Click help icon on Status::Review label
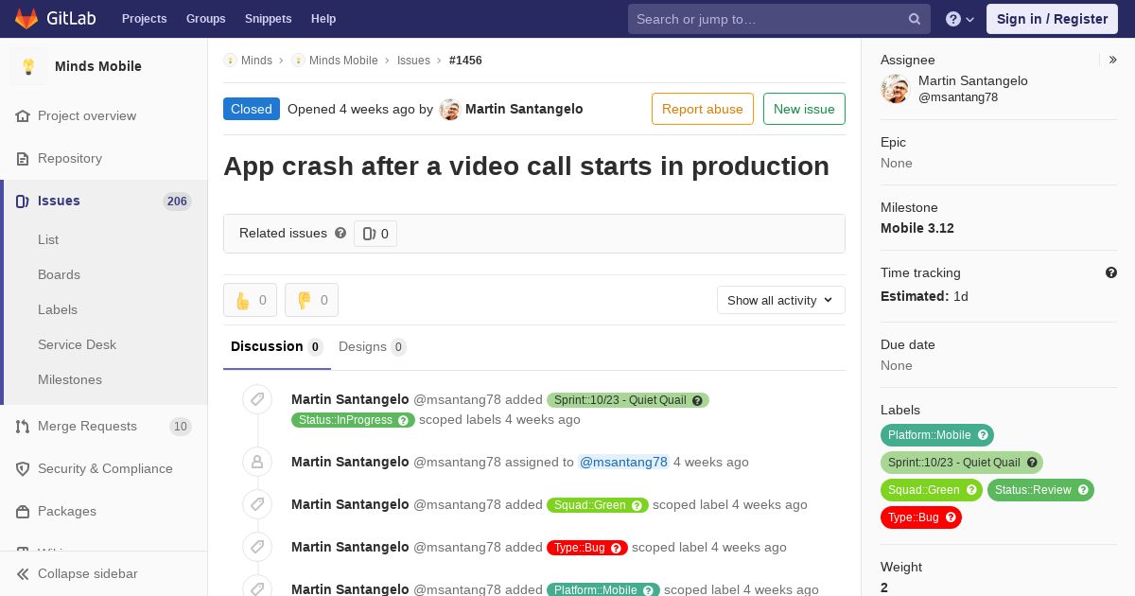This screenshot has height=596, width=1135. (1083, 490)
